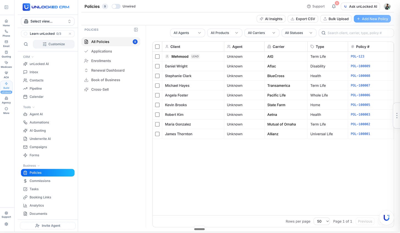Image resolution: width=400 pixels, height=233 pixels.
Task: Toggle the Unwired switch
Action: 116,6
